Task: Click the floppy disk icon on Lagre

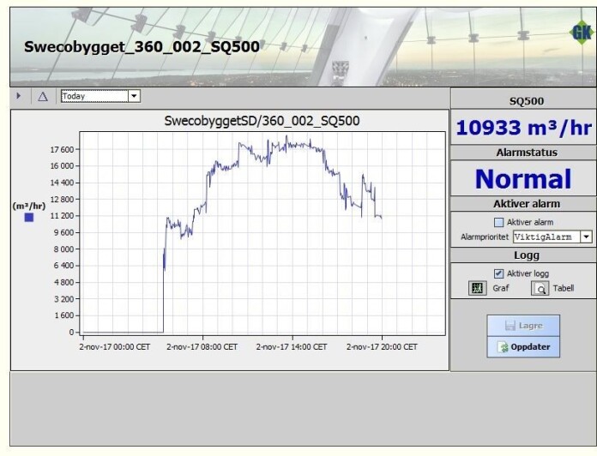Action: pyautogui.click(x=510, y=326)
